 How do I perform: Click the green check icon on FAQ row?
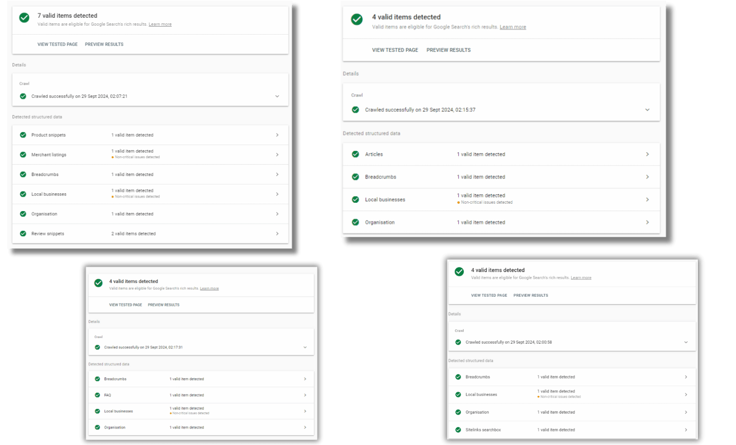tap(98, 395)
